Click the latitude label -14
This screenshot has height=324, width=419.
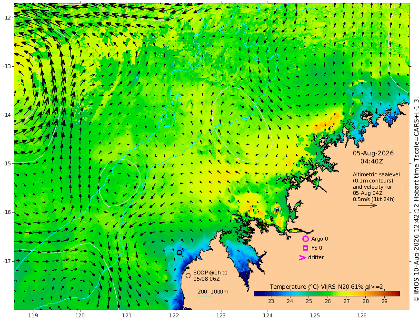click(7, 115)
